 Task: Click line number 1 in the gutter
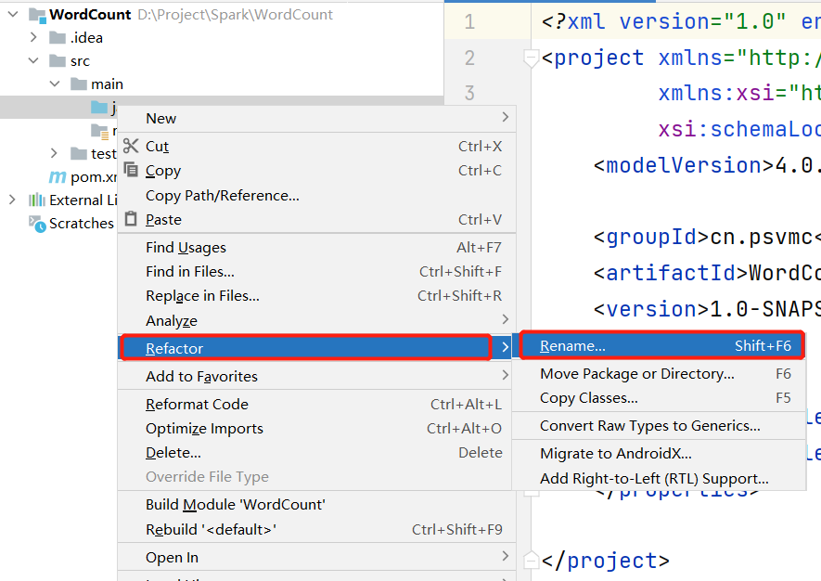click(x=469, y=22)
